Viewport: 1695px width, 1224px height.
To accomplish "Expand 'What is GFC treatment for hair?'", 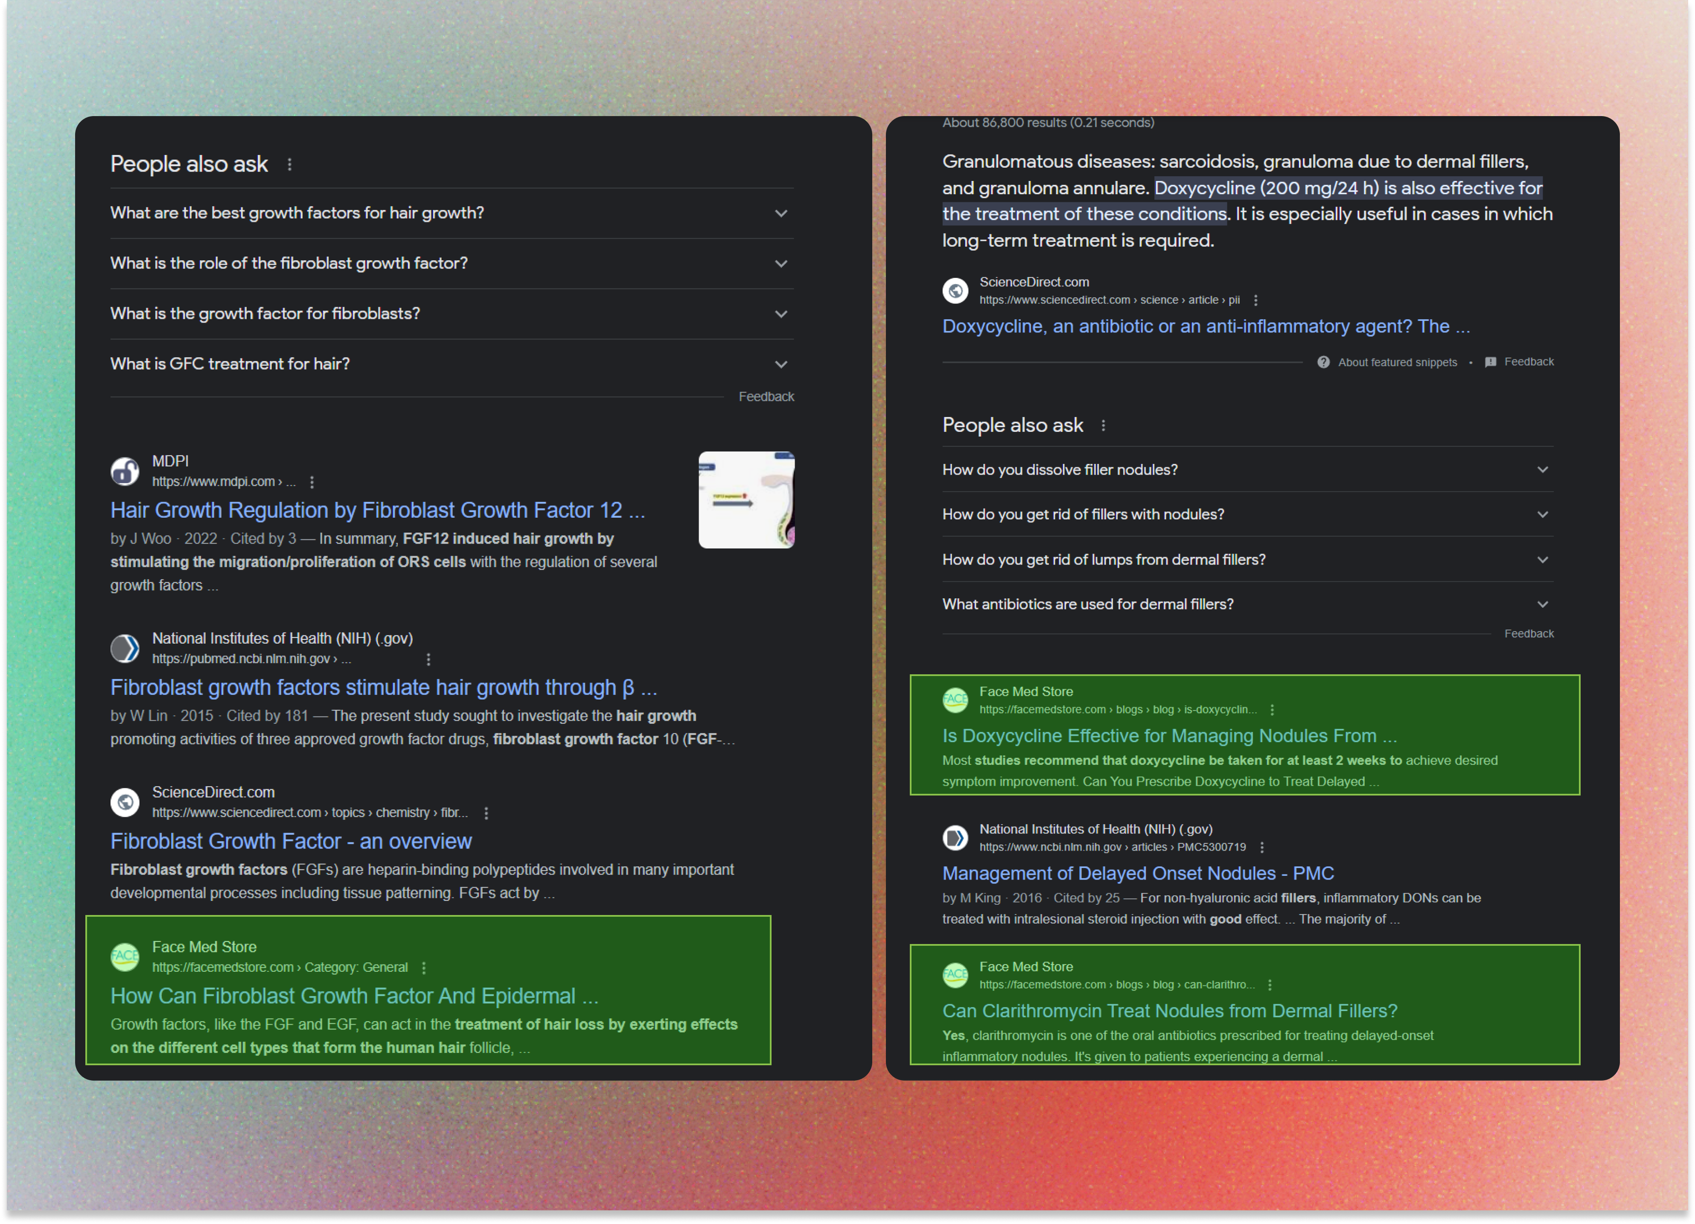I will [781, 364].
